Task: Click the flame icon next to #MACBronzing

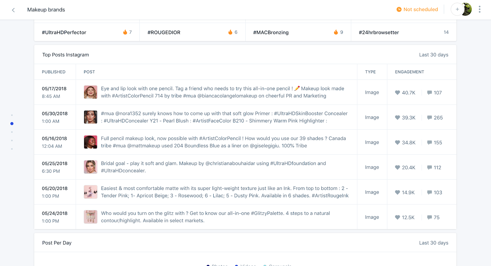Action: 336,32
